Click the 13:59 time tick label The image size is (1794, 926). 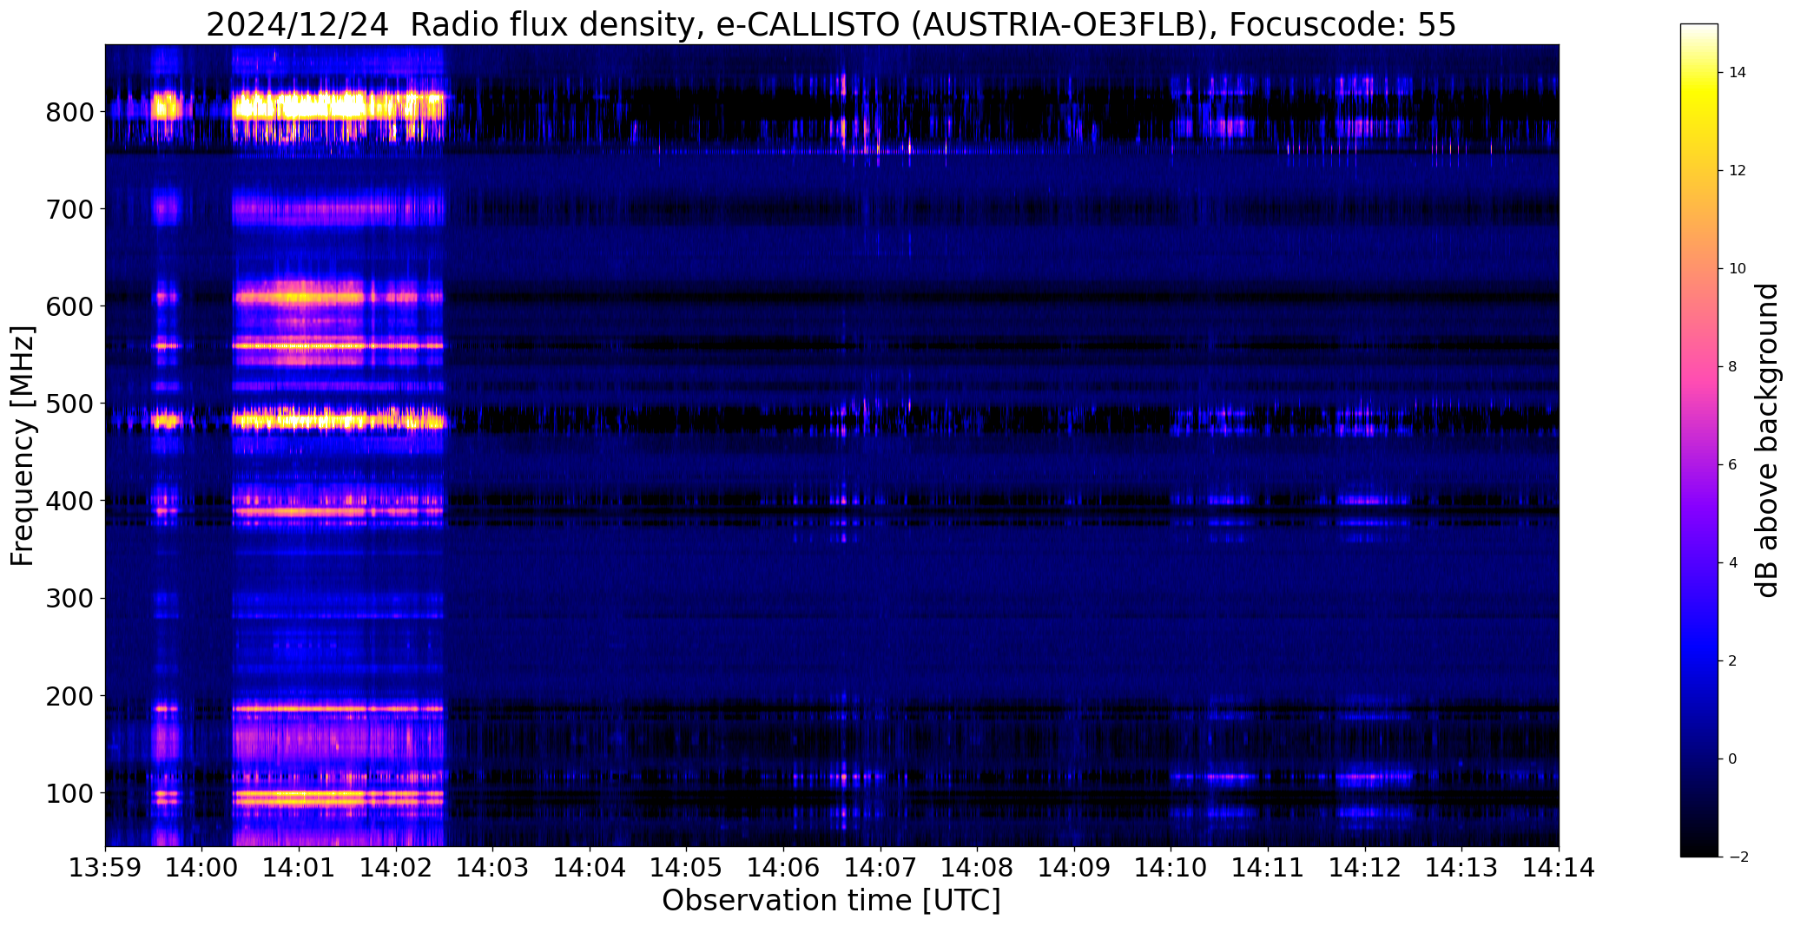click(x=105, y=868)
